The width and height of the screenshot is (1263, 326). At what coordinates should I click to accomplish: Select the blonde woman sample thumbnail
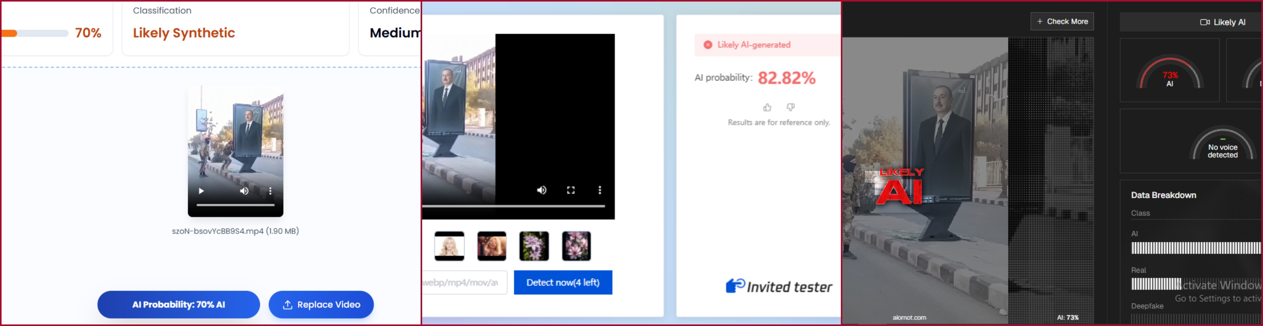click(449, 246)
